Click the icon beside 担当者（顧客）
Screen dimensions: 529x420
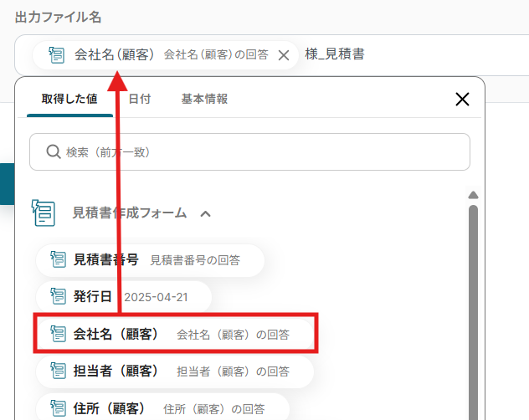(x=58, y=371)
